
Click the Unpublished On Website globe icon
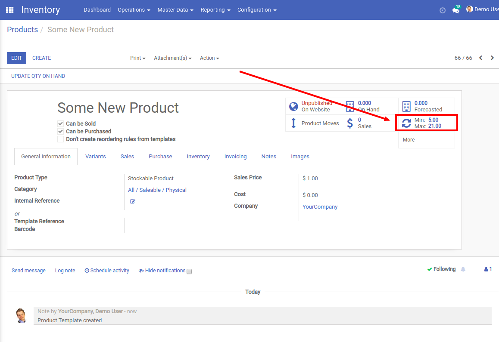click(x=294, y=106)
